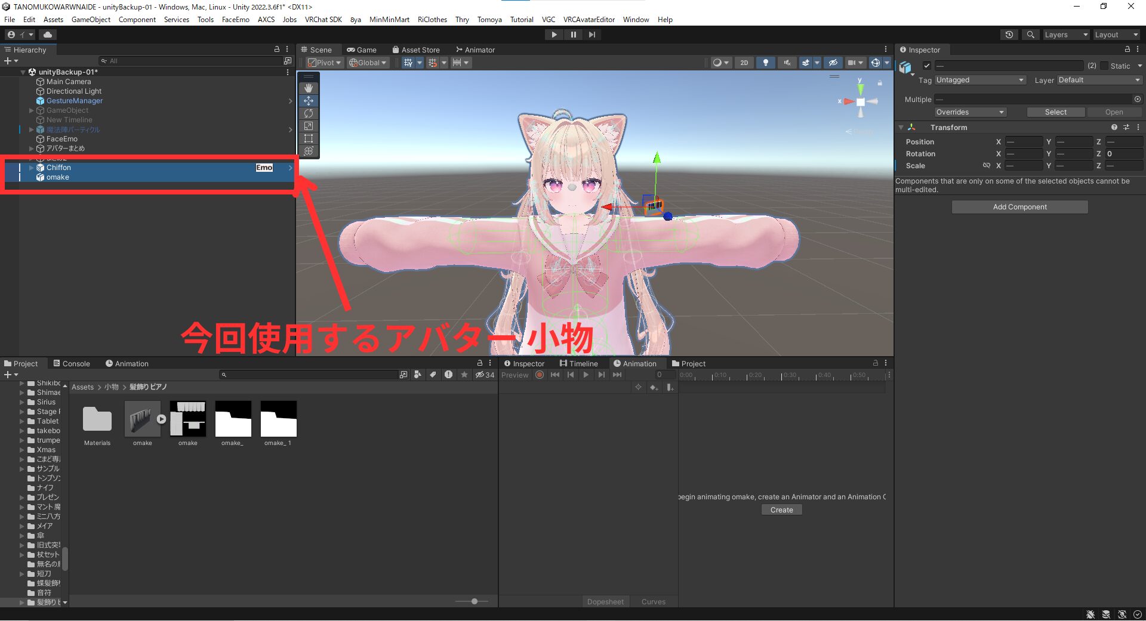Select the Rect Transform tool
Viewport: 1146px width, 621px height.
[309, 138]
